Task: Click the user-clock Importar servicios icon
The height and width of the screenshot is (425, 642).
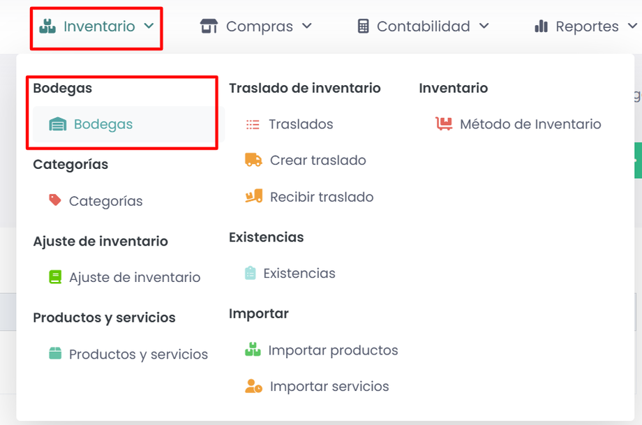Action: (x=253, y=386)
